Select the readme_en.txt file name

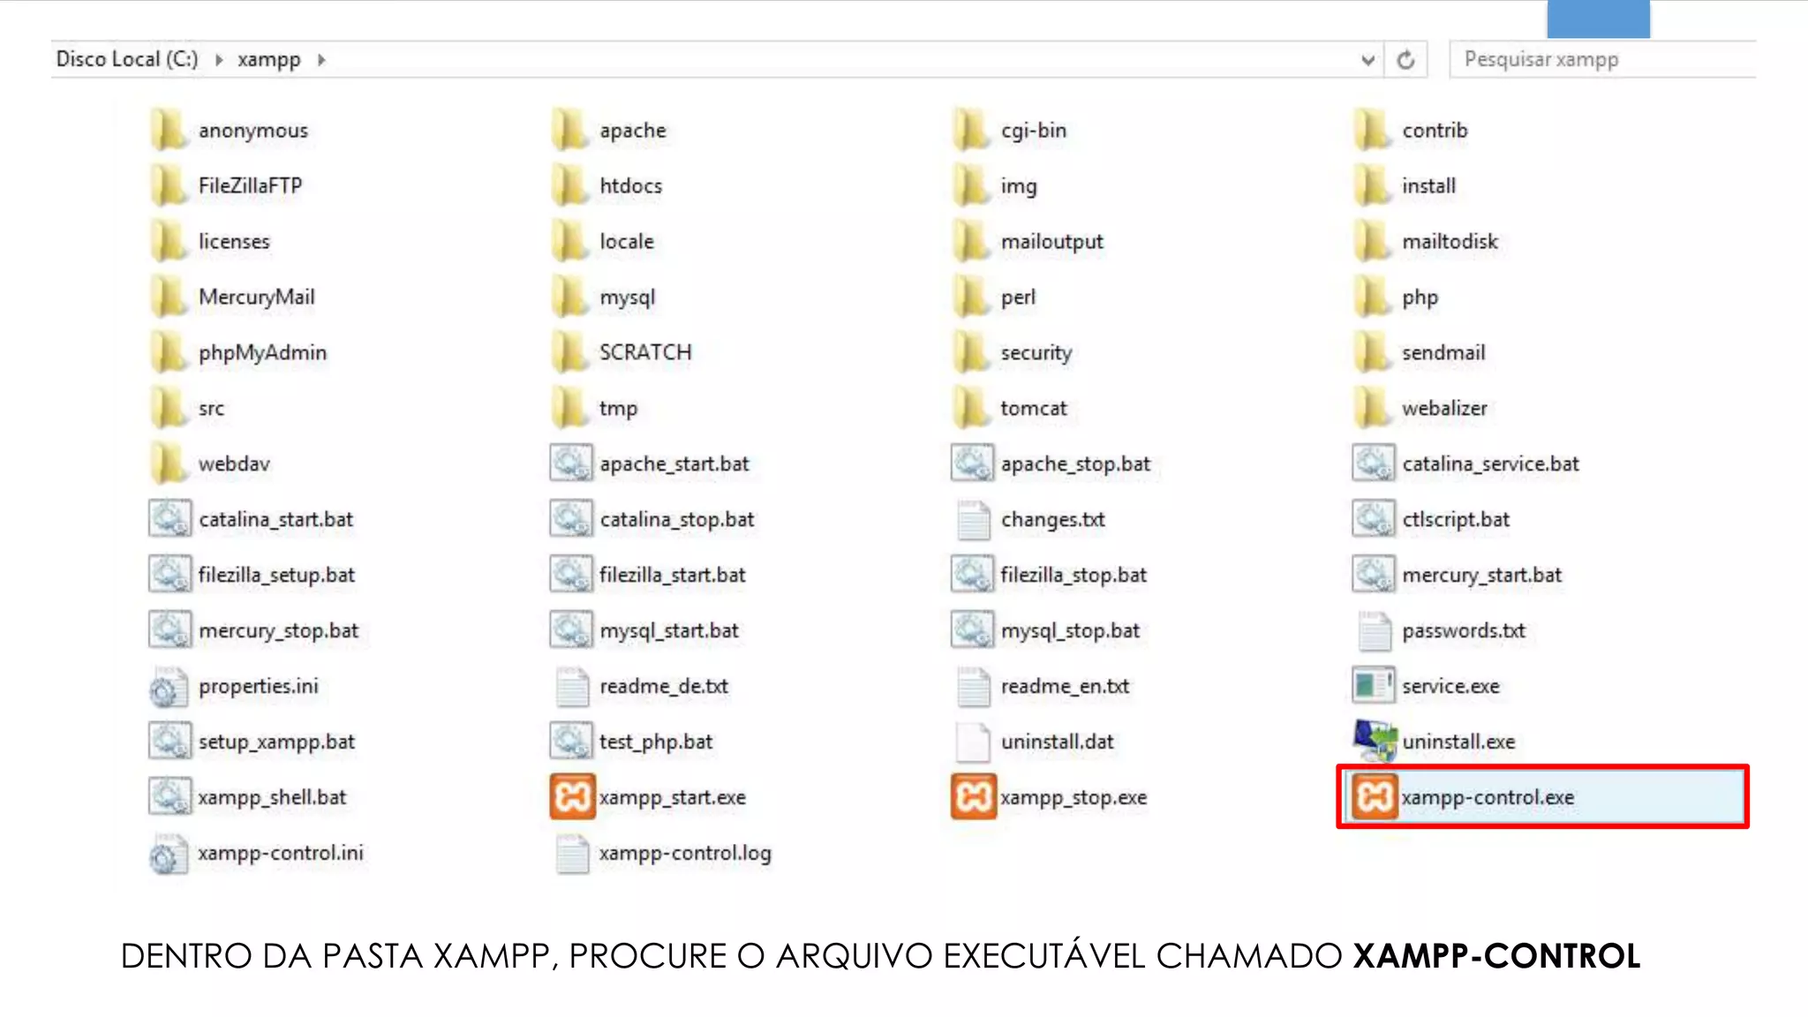(1065, 686)
